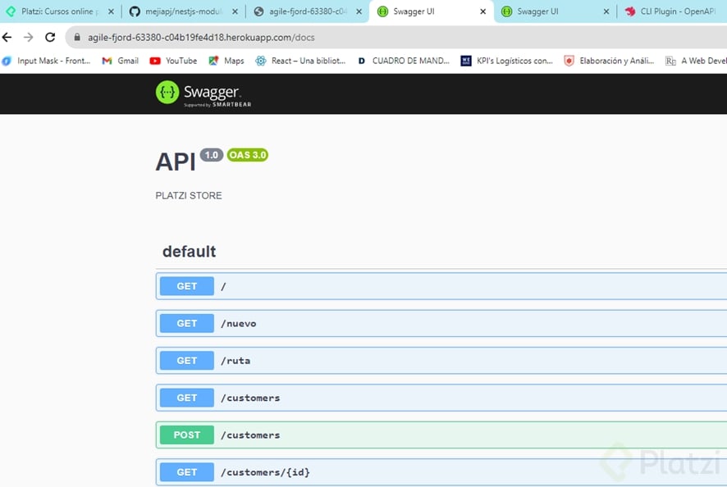Open the Input Mask - Front bookmark

(46, 61)
